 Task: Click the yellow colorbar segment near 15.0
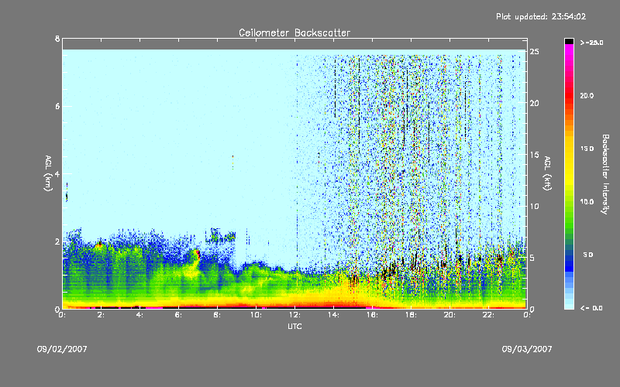pos(569,150)
